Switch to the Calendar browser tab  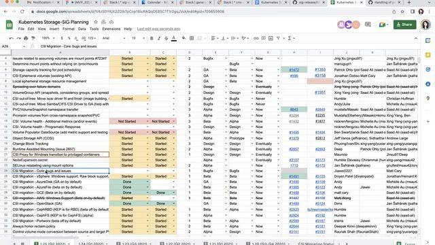(157, 3)
